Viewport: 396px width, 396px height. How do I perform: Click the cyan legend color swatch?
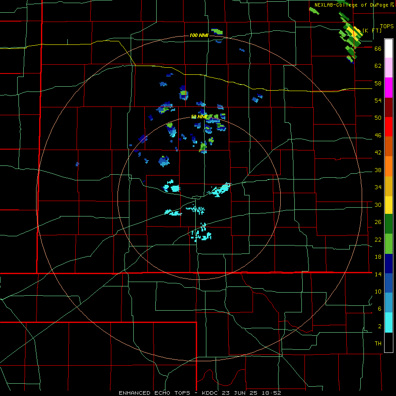pos(389,323)
